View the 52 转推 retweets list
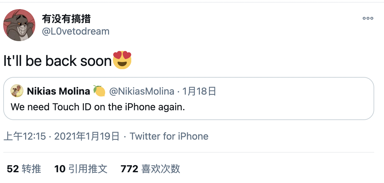Image resolution: width=384 pixels, height=183 pixels. (24, 169)
